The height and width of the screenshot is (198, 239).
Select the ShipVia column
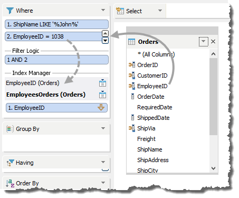(146, 128)
